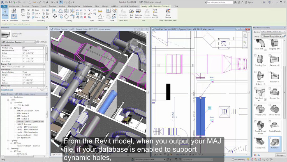This screenshot has height=162, width=287.
Task: Save the project with the floppy icon
Action: (x=10, y=2)
